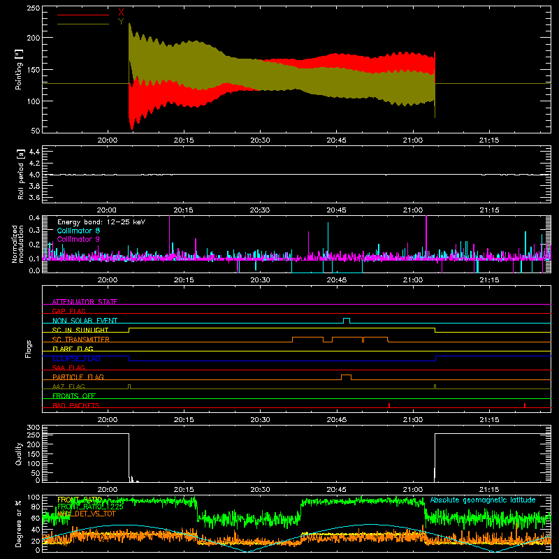Viewport: 559px width, 559px height.
Task: Click the ATTENUATOR_STATE flag label
Action: (85, 302)
